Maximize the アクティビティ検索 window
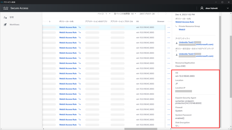 (x=222, y=2)
